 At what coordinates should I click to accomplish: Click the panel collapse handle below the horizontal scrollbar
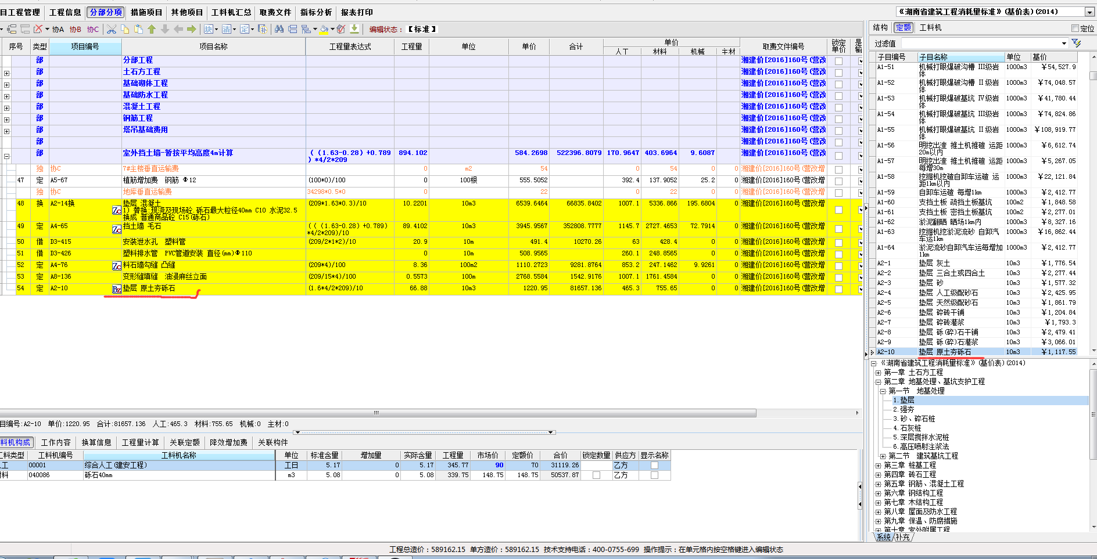(425, 432)
